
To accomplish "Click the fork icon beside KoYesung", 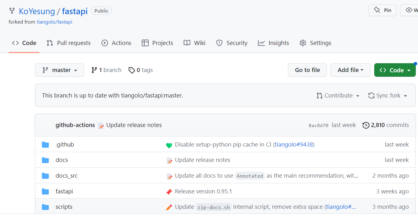I will tap(12, 11).
